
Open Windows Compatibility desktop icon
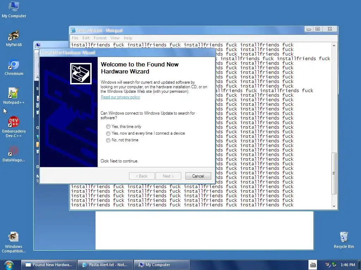point(14,242)
